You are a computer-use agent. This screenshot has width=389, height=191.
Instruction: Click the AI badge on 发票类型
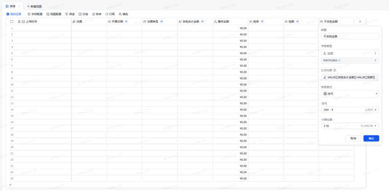click(x=161, y=22)
